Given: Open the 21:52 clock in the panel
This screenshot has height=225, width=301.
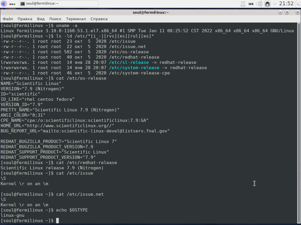Looking at the screenshot, I should tap(286, 4).
